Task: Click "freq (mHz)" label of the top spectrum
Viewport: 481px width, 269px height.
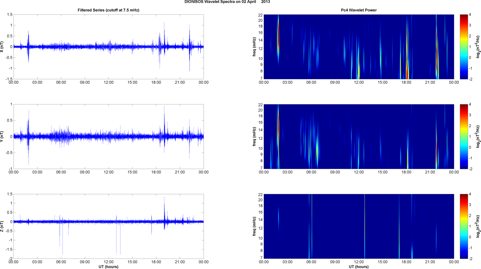Action: pos(254,47)
